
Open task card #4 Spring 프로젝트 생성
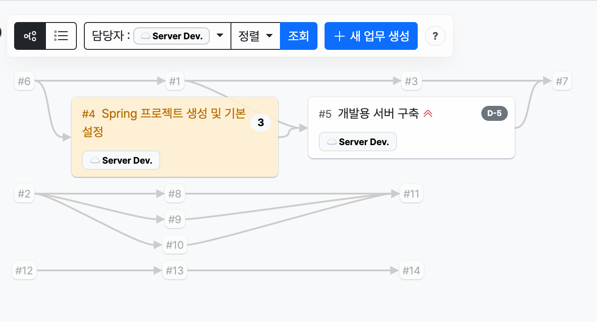[x=175, y=137]
